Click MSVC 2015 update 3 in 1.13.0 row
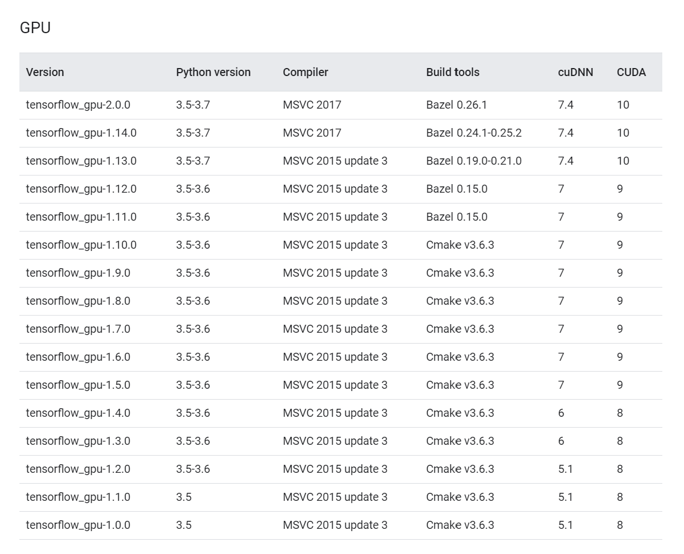 point(335,161)
